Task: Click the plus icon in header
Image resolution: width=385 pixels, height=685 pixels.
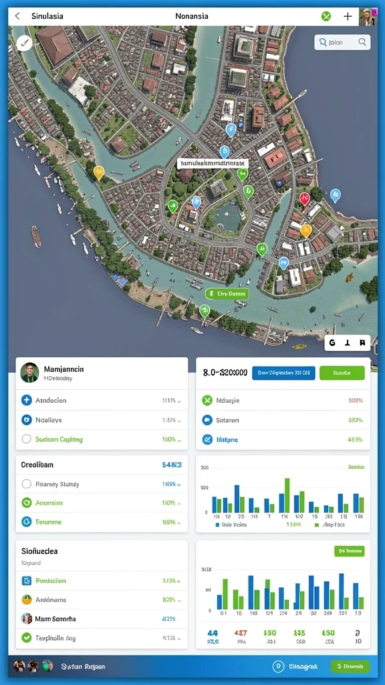Action: pyautogui.click(x=348, y=17)
